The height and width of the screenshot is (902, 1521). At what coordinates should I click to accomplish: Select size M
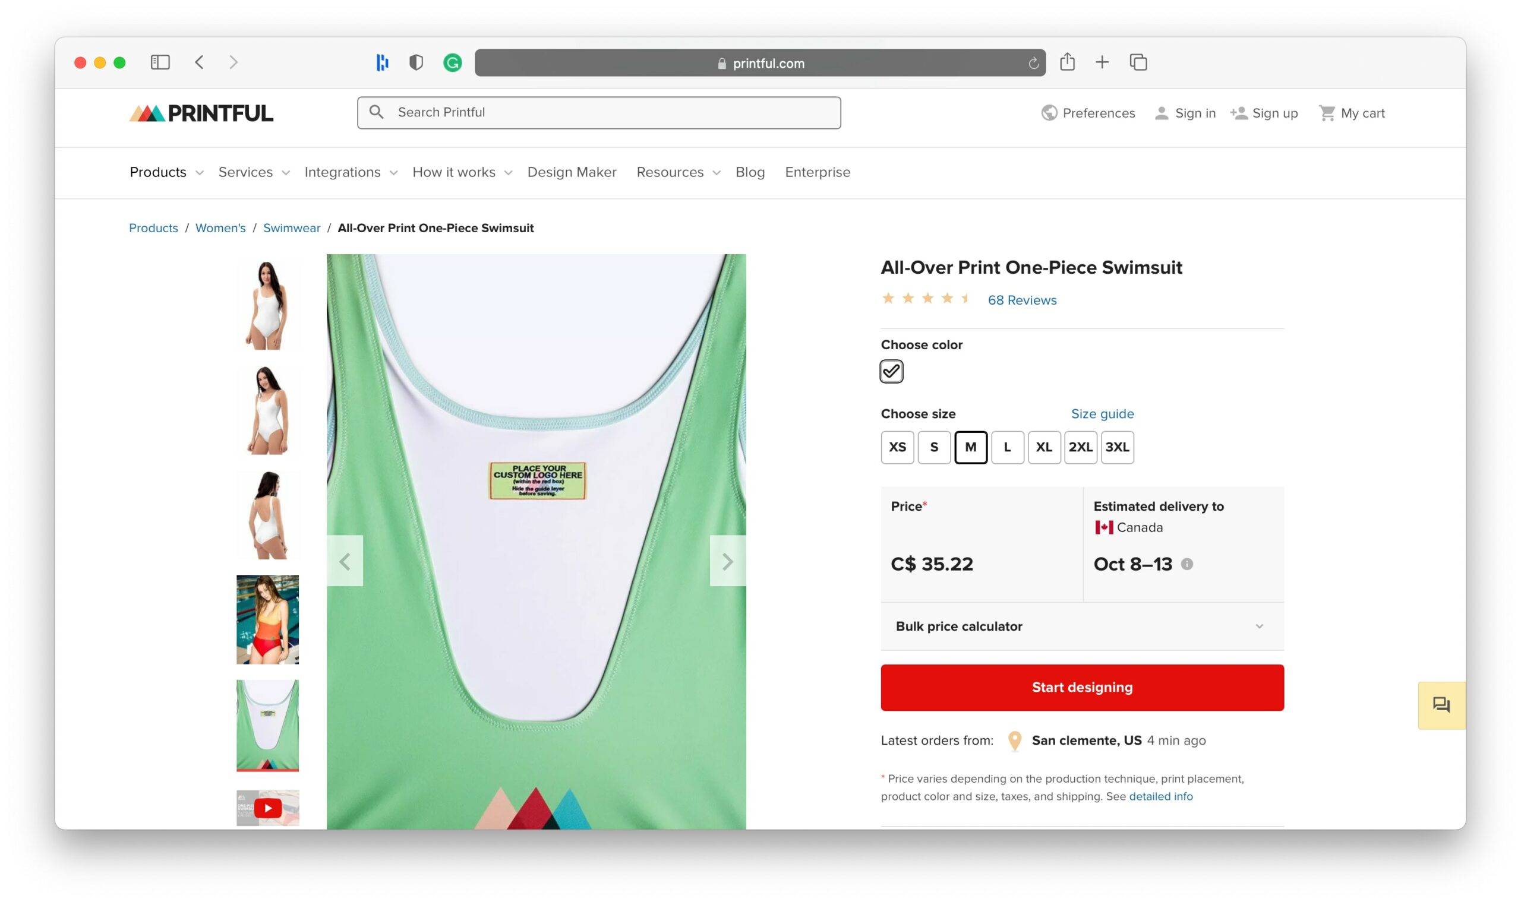(x=971, y=447)
